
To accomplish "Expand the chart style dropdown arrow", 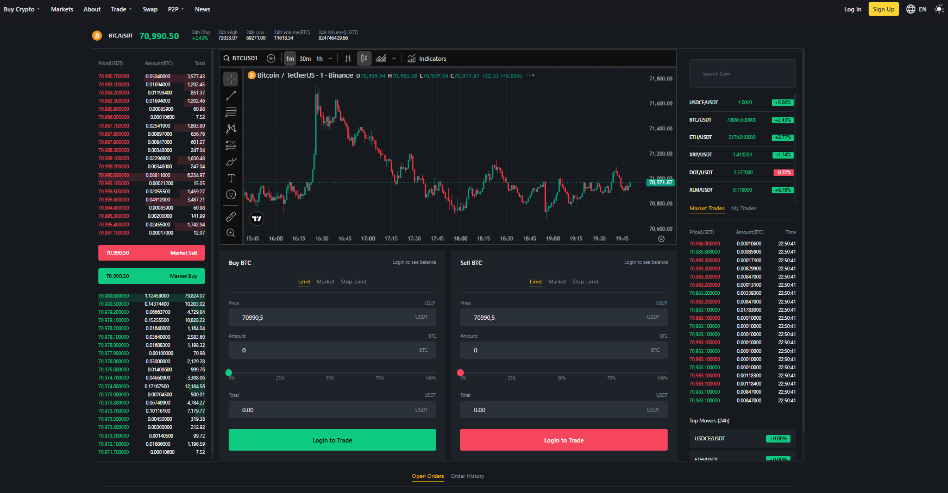I will 394,59.
